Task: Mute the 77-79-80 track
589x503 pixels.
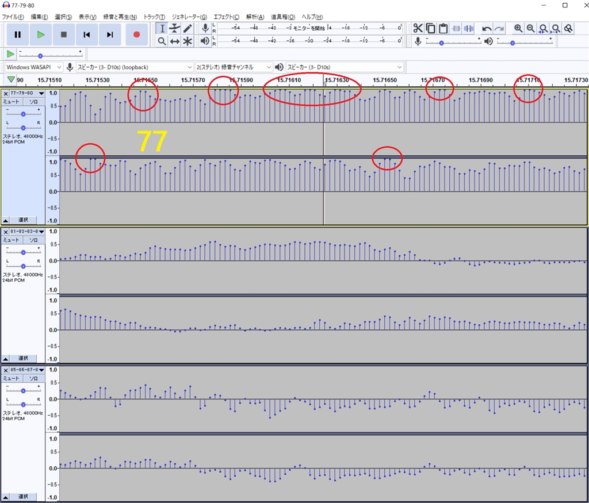Action: [x=12, y=102]
